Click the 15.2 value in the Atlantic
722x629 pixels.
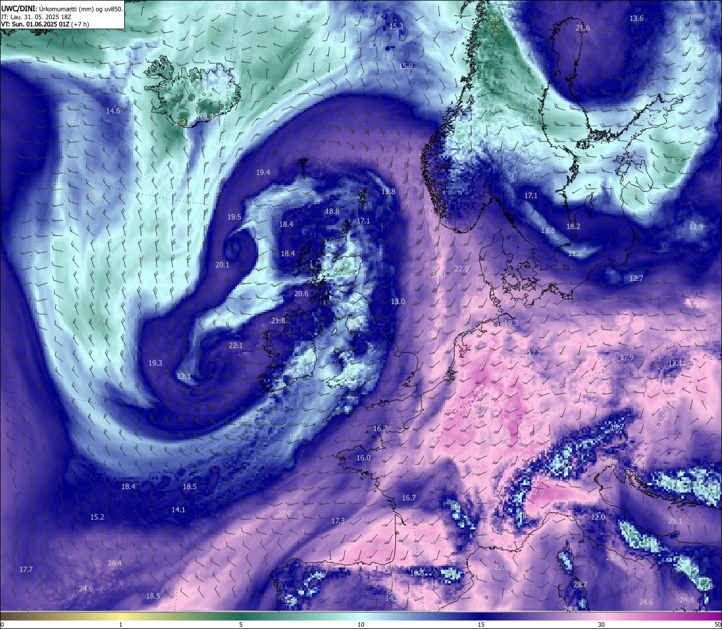point(97,517)
